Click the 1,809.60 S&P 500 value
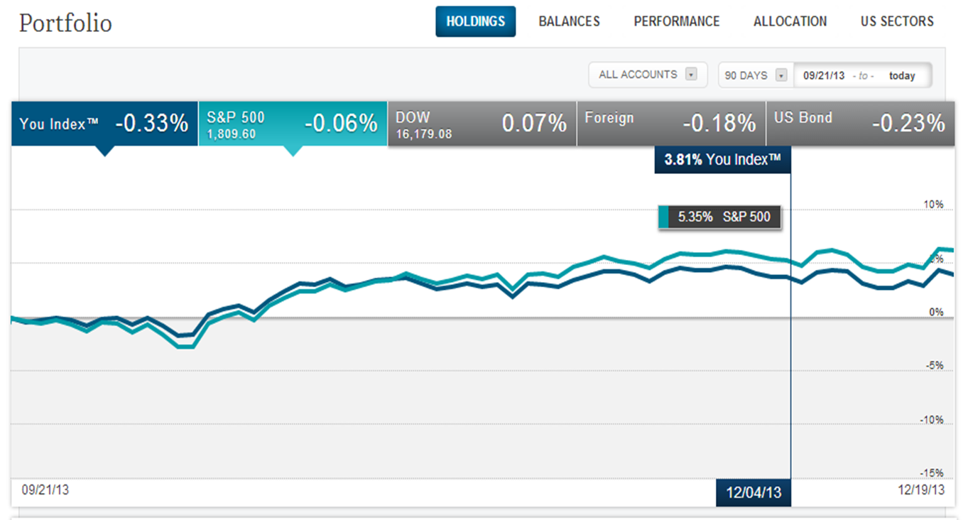The height and width of the screenshot is (520, 968). pos(232,134)
